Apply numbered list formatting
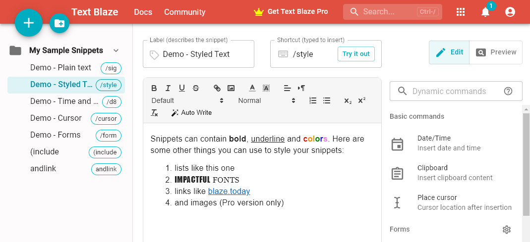 313,100
